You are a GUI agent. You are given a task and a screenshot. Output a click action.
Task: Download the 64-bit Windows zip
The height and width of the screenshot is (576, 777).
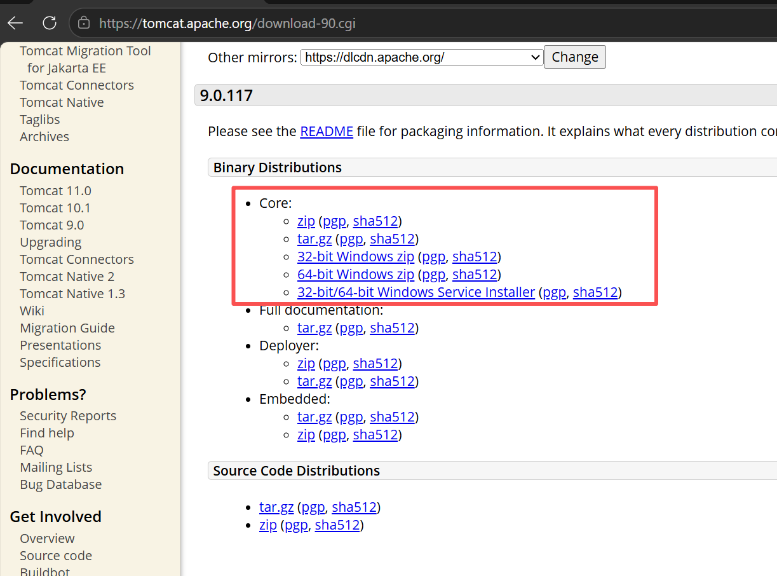[x=356, y=275]
